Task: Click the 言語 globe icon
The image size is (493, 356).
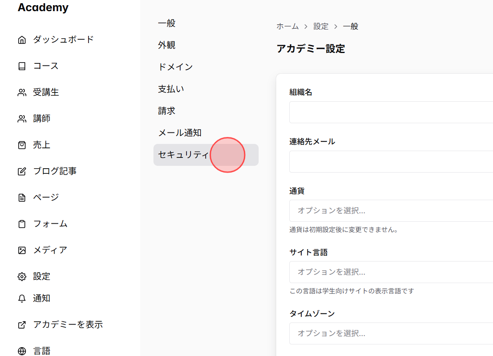Action: [x=22, y=350]
